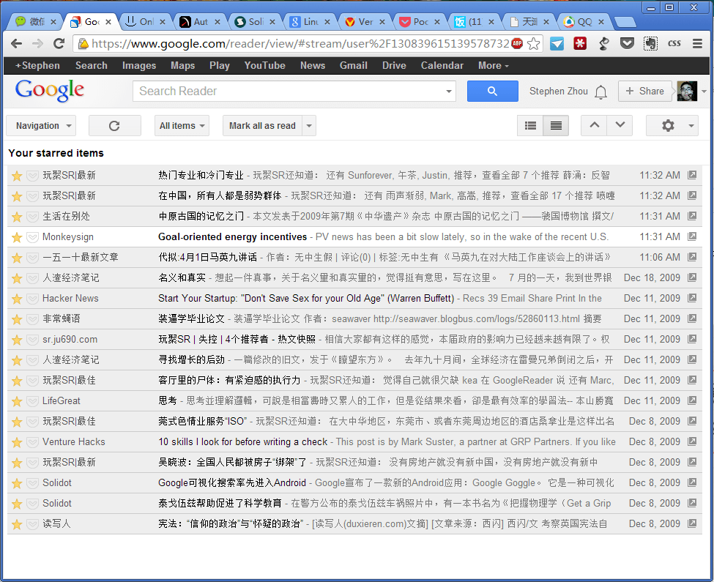Open the notifications bell icon
714x582 pixels.
[x=600, y=92]
